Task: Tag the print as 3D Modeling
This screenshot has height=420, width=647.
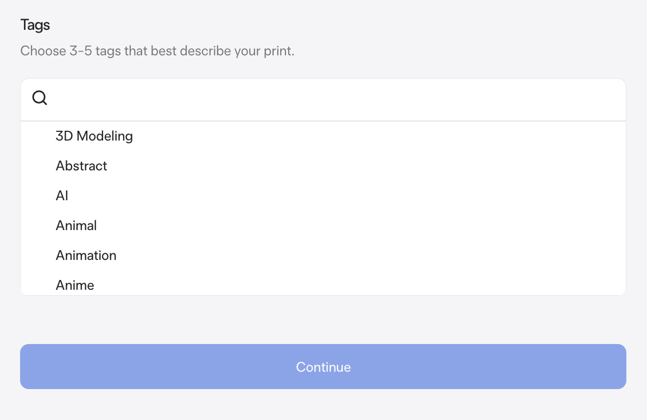Action: pyautogui.click(x=323, y=136)
